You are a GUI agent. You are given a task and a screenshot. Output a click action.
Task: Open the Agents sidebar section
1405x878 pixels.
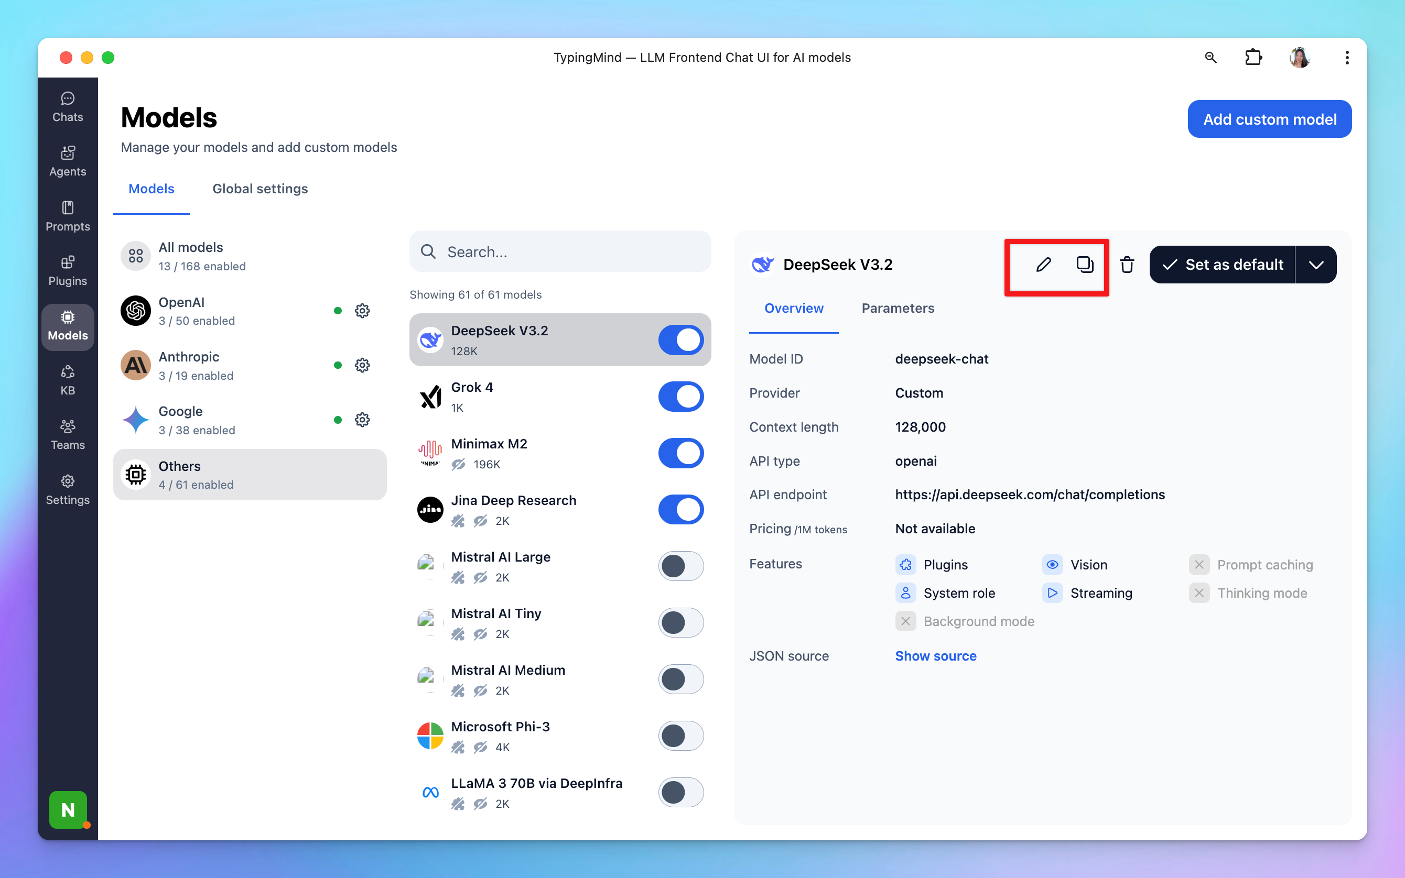click(68, 161)
